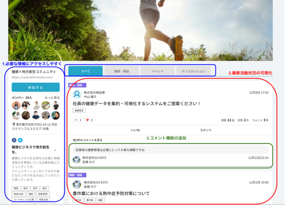Click the コメント button on the post
This screenshot has height=205, width=285.
(x=206, y=130)
